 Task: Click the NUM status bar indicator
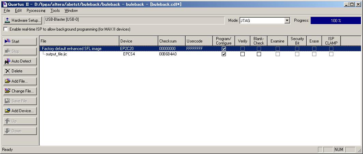339,150
